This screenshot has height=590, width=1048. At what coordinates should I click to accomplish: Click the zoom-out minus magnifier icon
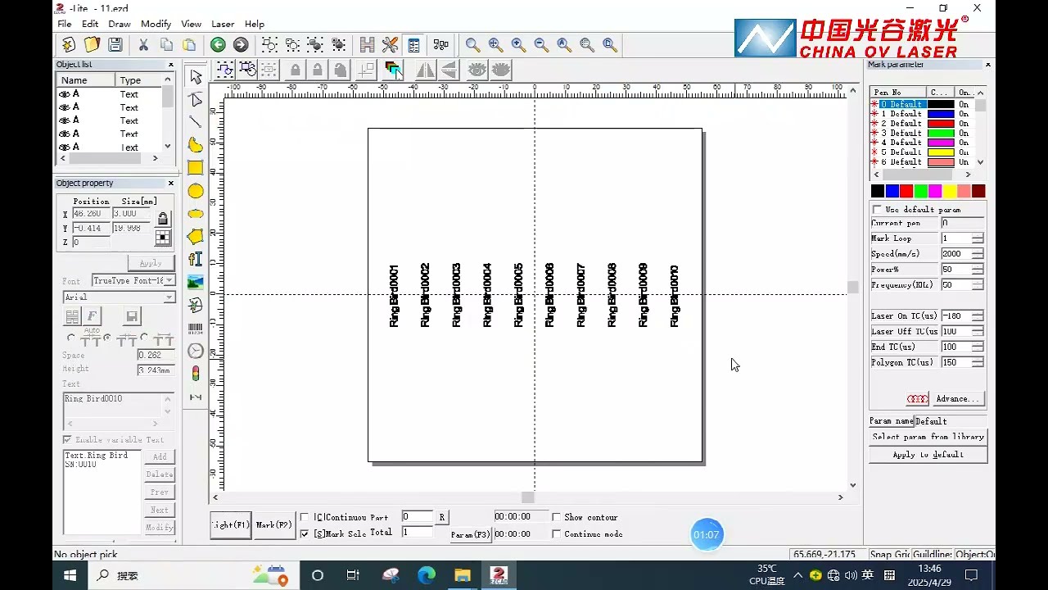coord(541,44)
